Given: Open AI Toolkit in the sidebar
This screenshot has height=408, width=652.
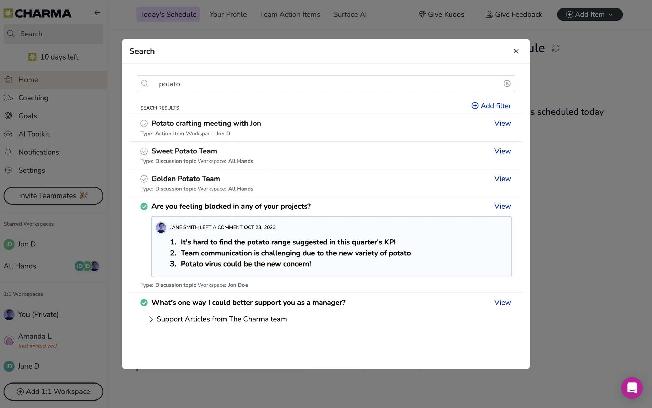Looking at the screenshot, I should click(34, 134).
